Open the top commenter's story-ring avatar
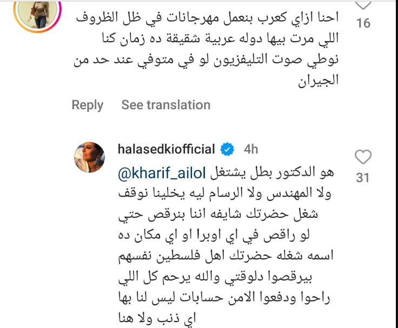 pos(36,11)
